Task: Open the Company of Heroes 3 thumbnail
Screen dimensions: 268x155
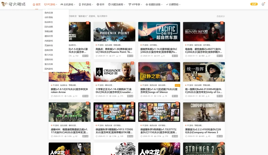Action: (x=204, y=112)
